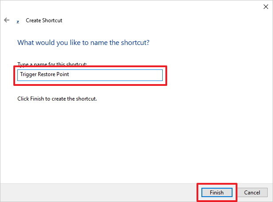Click the "Click Finish to create" instruction text
This screenshot has width=273, height=202.
click(57, 98)
